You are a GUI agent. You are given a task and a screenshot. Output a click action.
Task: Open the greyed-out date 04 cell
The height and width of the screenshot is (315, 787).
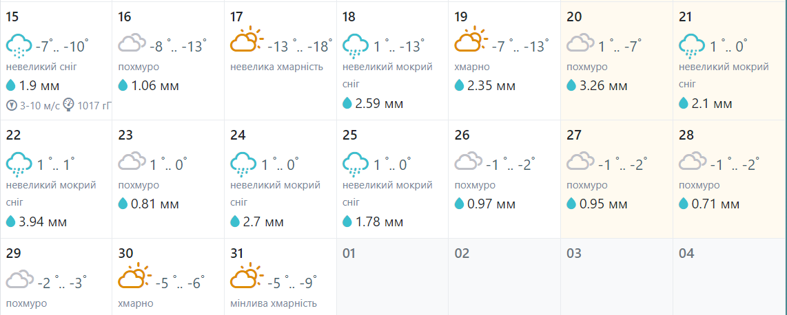pos(730,277)
